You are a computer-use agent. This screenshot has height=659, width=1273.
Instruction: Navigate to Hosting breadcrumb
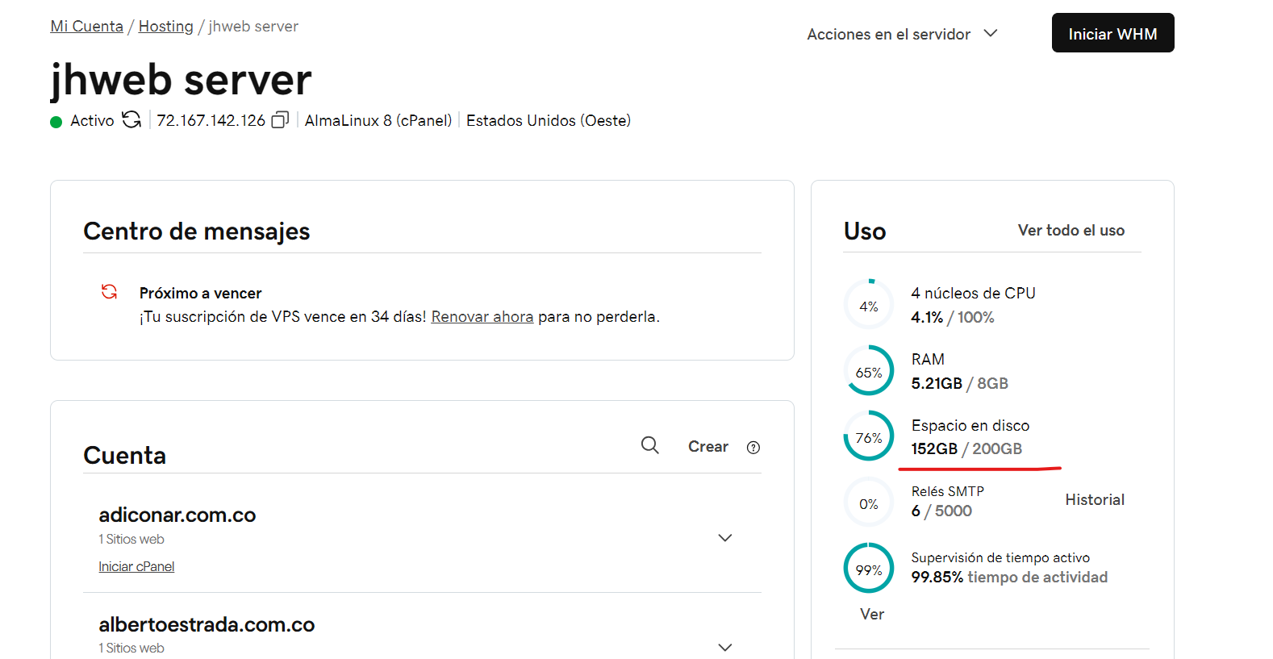[x=165, y=27]
